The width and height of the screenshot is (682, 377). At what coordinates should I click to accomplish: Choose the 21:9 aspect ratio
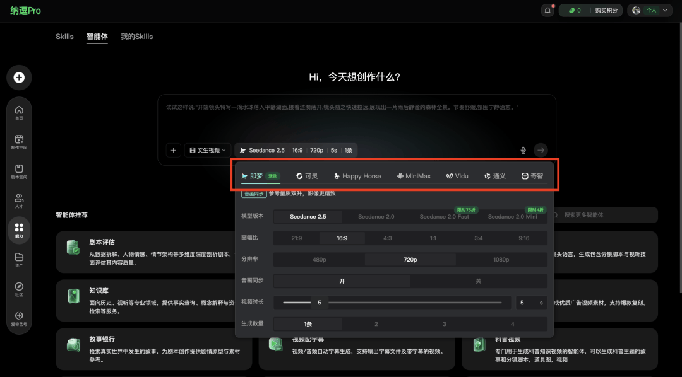click(x=297, y=238)
